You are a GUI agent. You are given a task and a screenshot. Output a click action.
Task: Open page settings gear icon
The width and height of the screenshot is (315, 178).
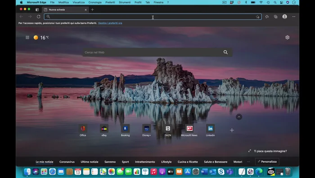pyautogui.click(x=288, y=38)
